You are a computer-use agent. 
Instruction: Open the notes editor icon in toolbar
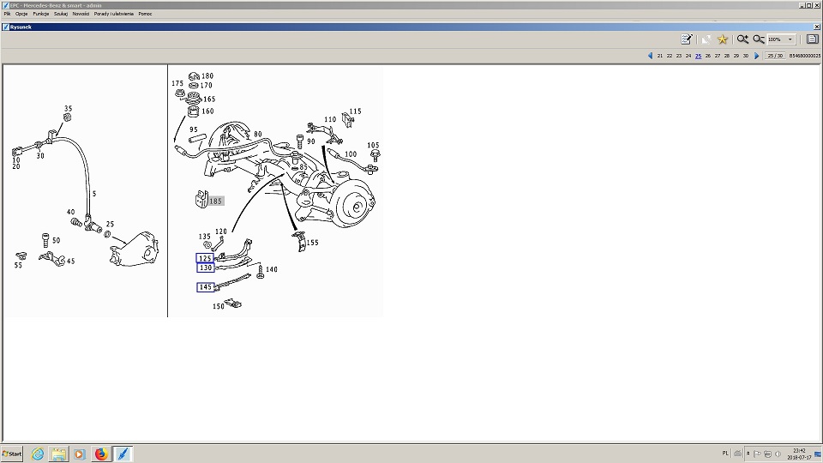coord(687,39)
